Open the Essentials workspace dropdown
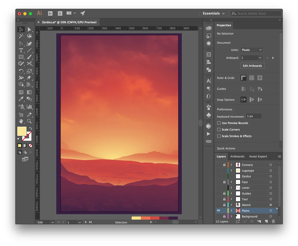 pyautogui.click(x=214, y=13)
